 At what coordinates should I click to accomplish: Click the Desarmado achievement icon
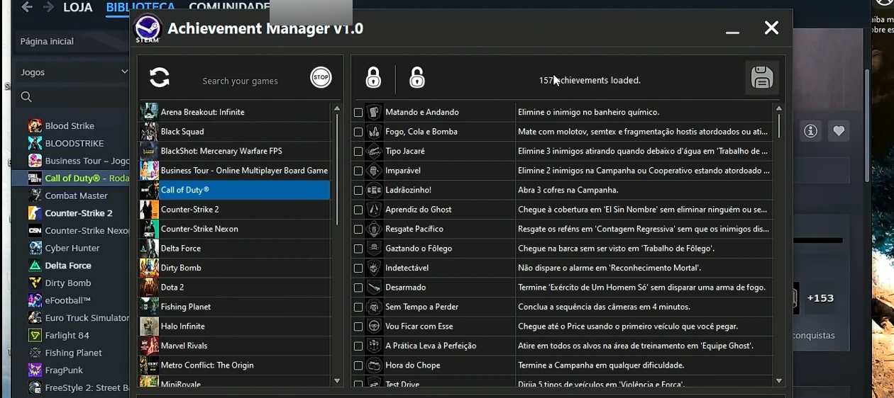[x=374, y=288]
